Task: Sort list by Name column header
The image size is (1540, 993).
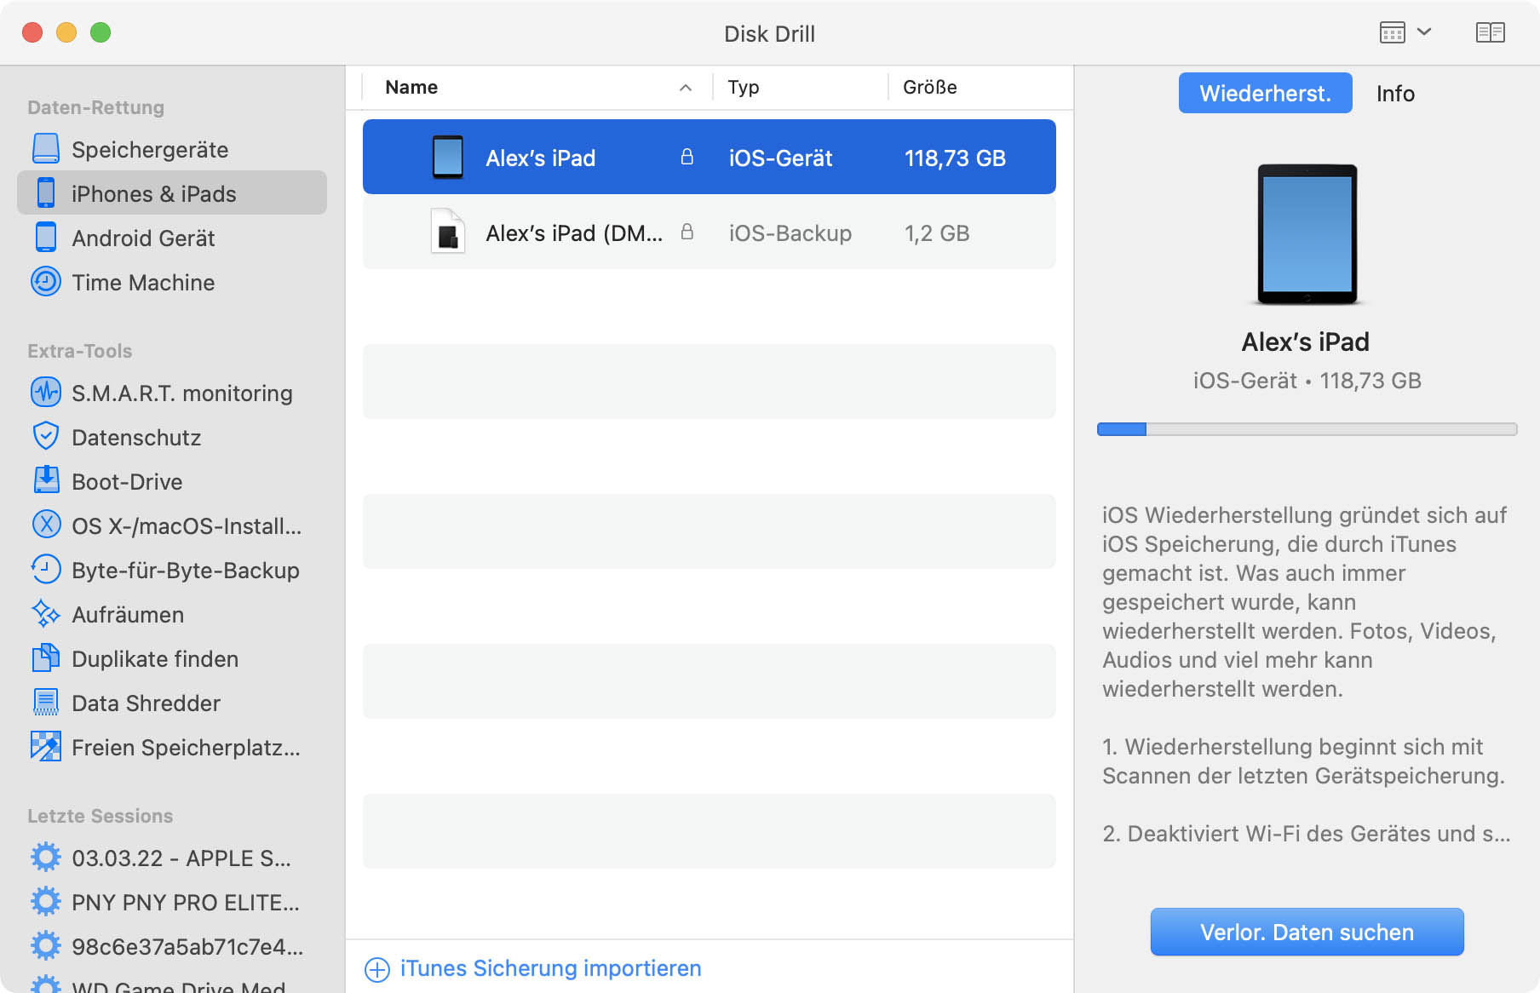Action: [x=537, y=87]
